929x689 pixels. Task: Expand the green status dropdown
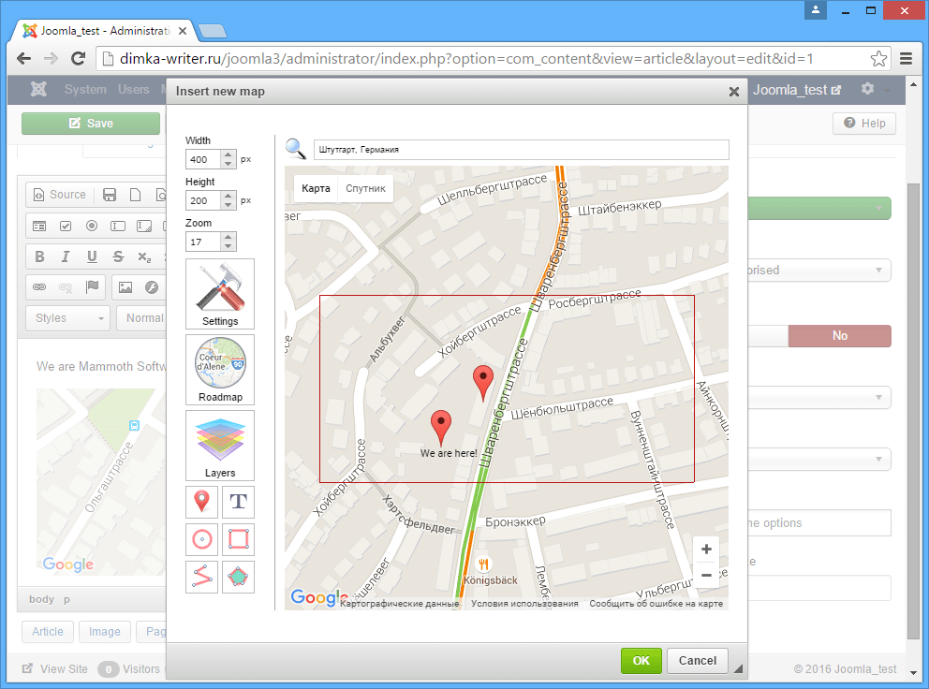[820, 208]
